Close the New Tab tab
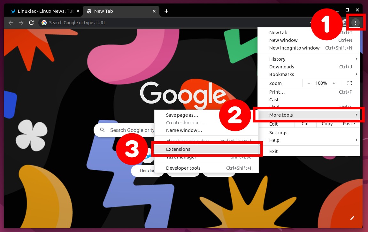368x232 pixels. click(x=154, y=11)
